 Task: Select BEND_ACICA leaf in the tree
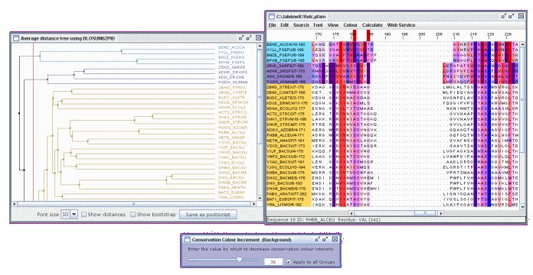[231, 48]
